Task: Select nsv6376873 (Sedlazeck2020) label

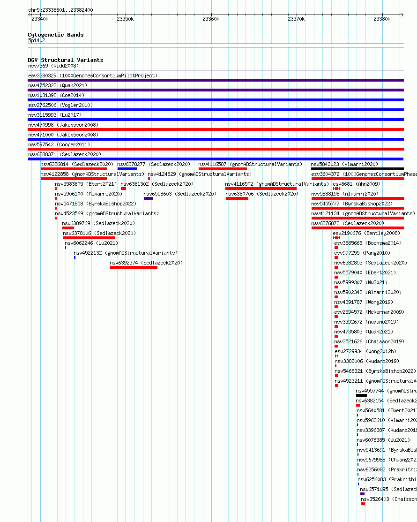Action: click(348, 223)
